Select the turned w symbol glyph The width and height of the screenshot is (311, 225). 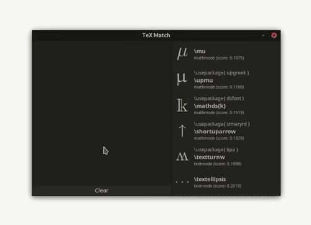click(x=182, y=157)
